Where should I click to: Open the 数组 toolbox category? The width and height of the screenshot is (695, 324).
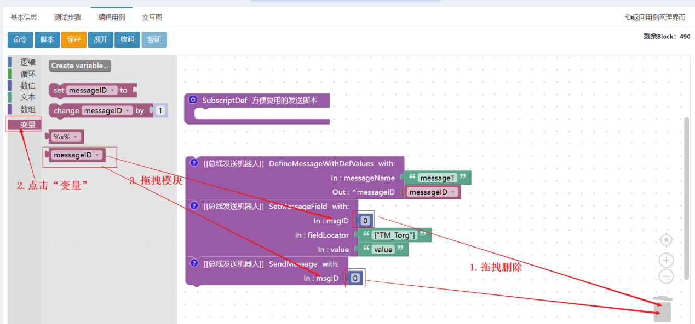[x=25, y=109]
